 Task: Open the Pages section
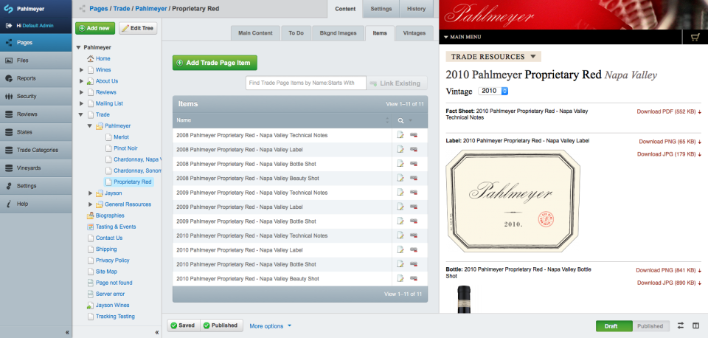pos(36,43)
